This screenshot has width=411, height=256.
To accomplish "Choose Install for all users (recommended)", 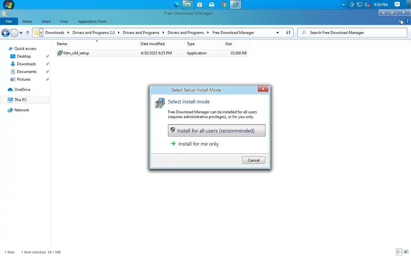I will (x=217, y=131).
